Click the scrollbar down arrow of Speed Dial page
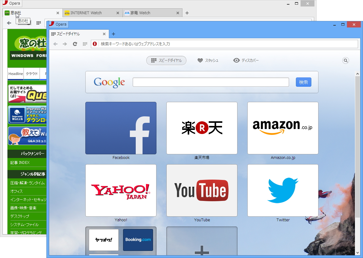The width and height of the screenshot is (363, 258). click(x=357, y=252)
